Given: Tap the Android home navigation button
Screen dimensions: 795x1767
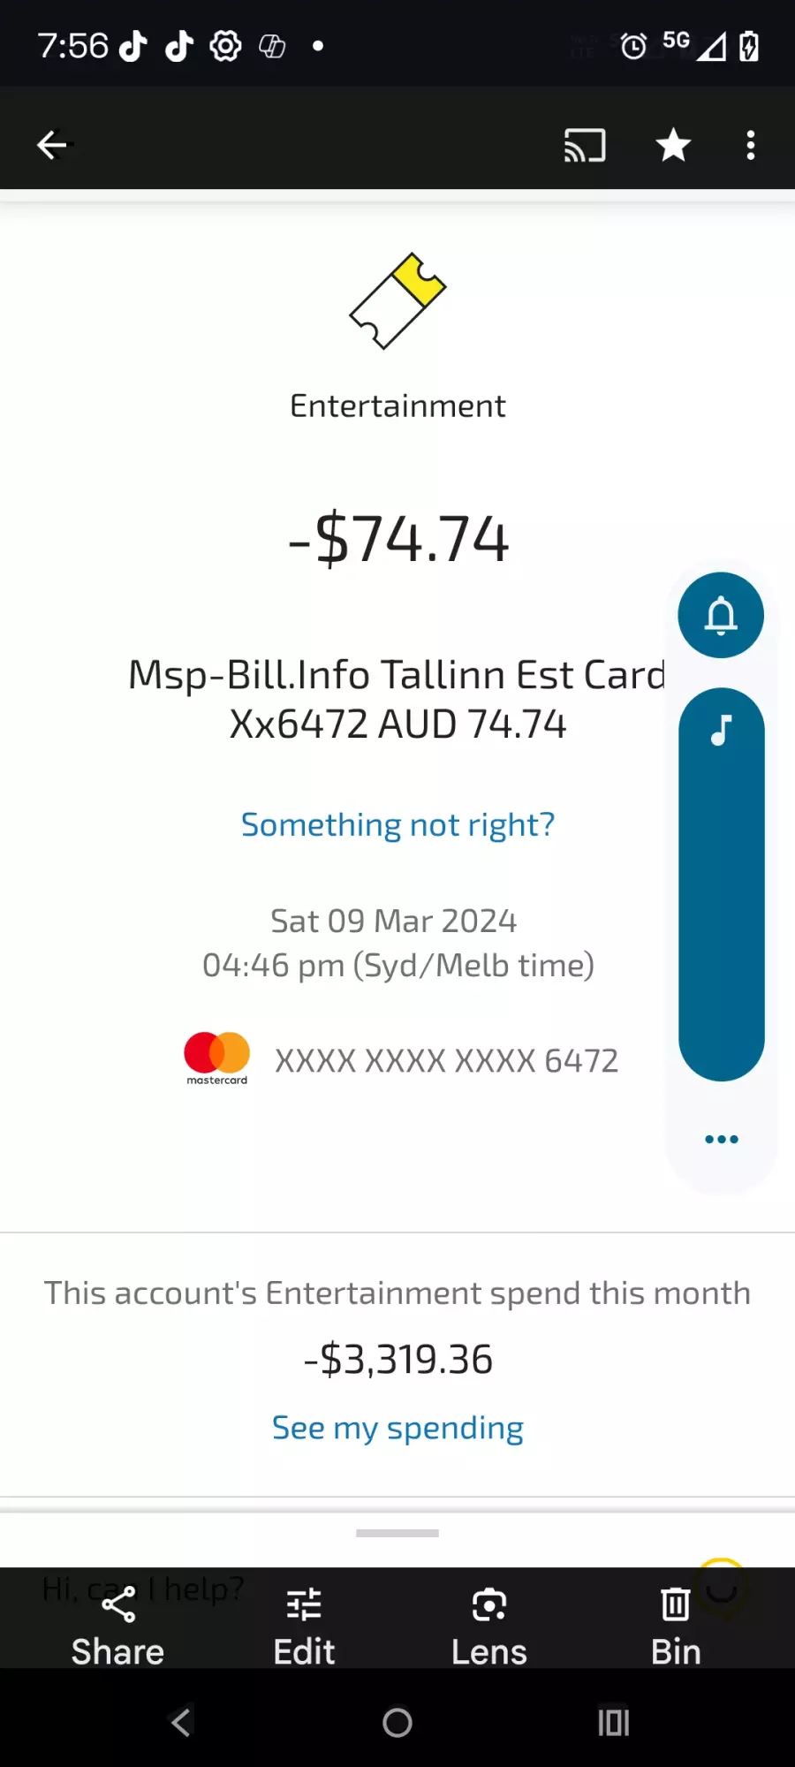Looking at the screenshot, I should 397,1722.
